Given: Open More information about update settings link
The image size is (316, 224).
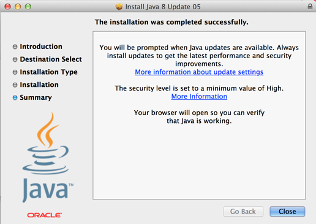Looking at the screenshot, I should click(199, 72).
